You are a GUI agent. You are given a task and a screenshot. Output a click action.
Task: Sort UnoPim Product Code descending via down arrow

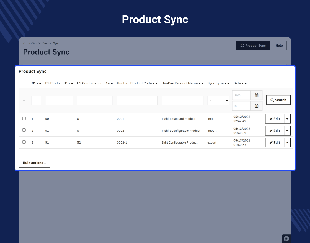pyautogui.click(x=154, y=83)
